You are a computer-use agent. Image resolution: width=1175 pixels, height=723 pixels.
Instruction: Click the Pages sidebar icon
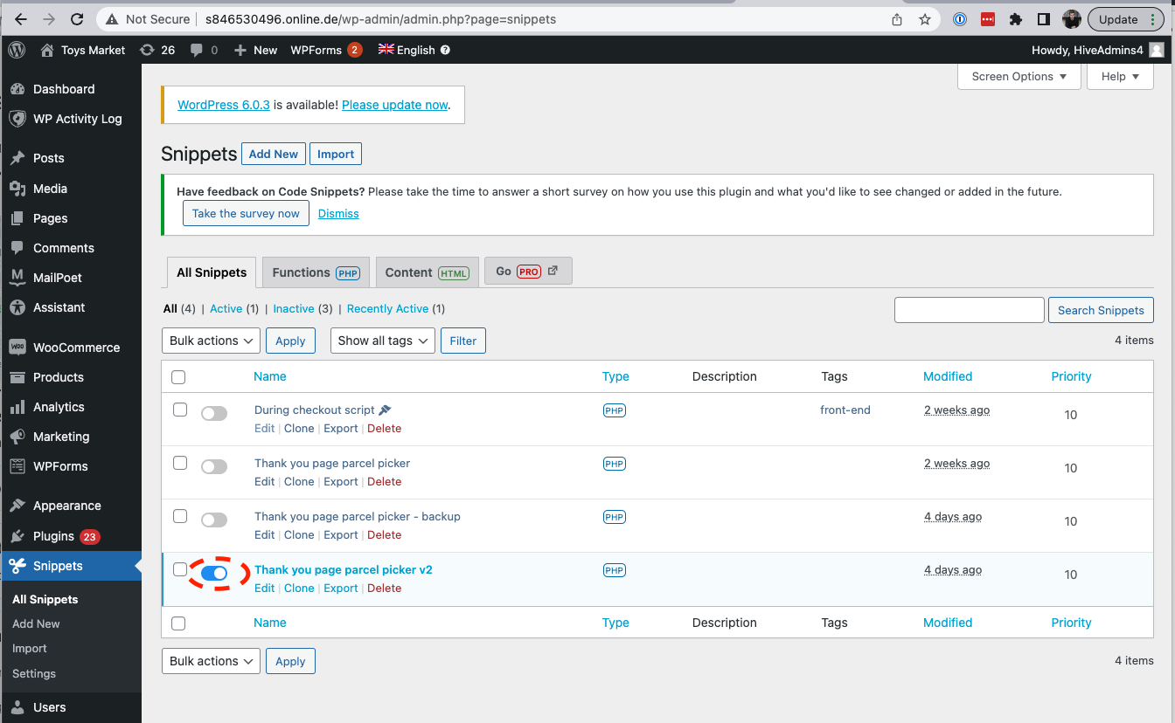[17, 218]
